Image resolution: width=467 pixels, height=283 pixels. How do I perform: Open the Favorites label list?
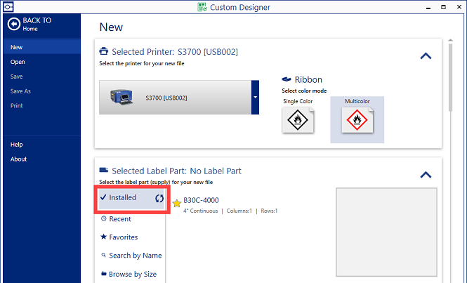tap(123, 237)
